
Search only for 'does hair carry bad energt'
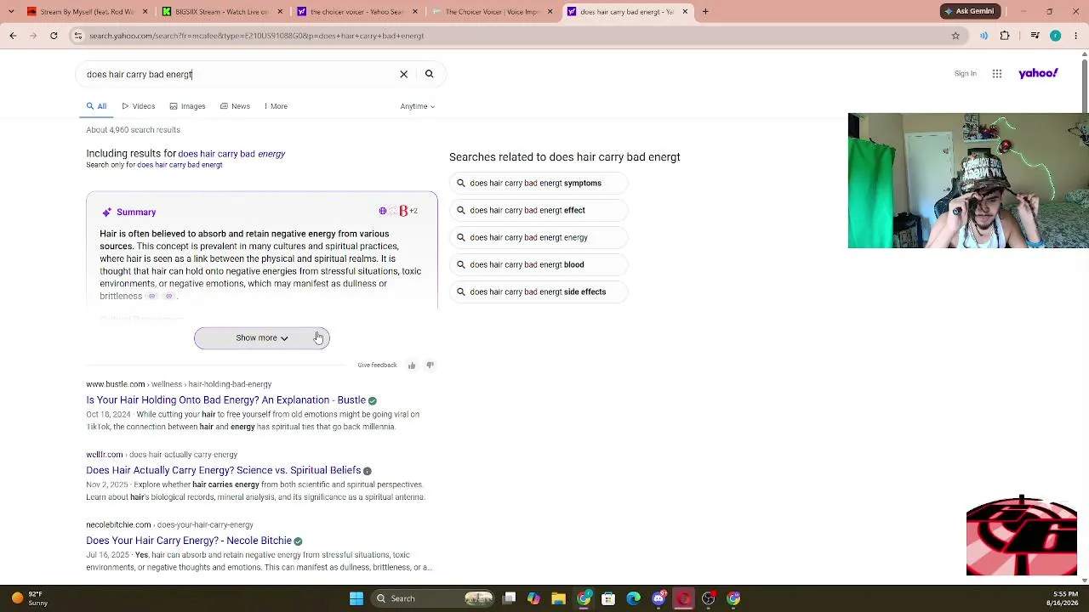[x=180, y=165]
